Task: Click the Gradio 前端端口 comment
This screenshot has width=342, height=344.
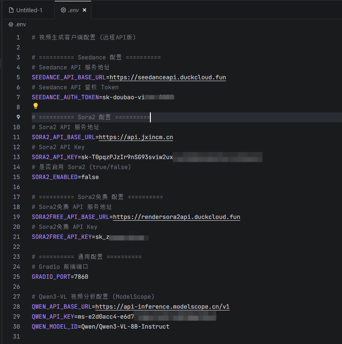Action: pos(60,267)
